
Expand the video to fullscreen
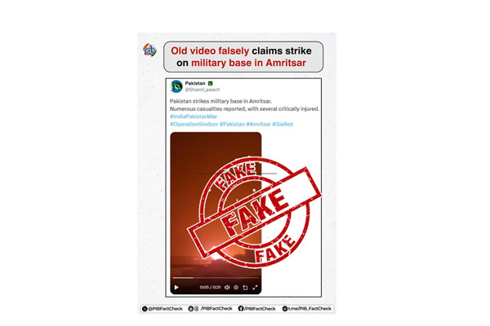[x=255, y=288]
